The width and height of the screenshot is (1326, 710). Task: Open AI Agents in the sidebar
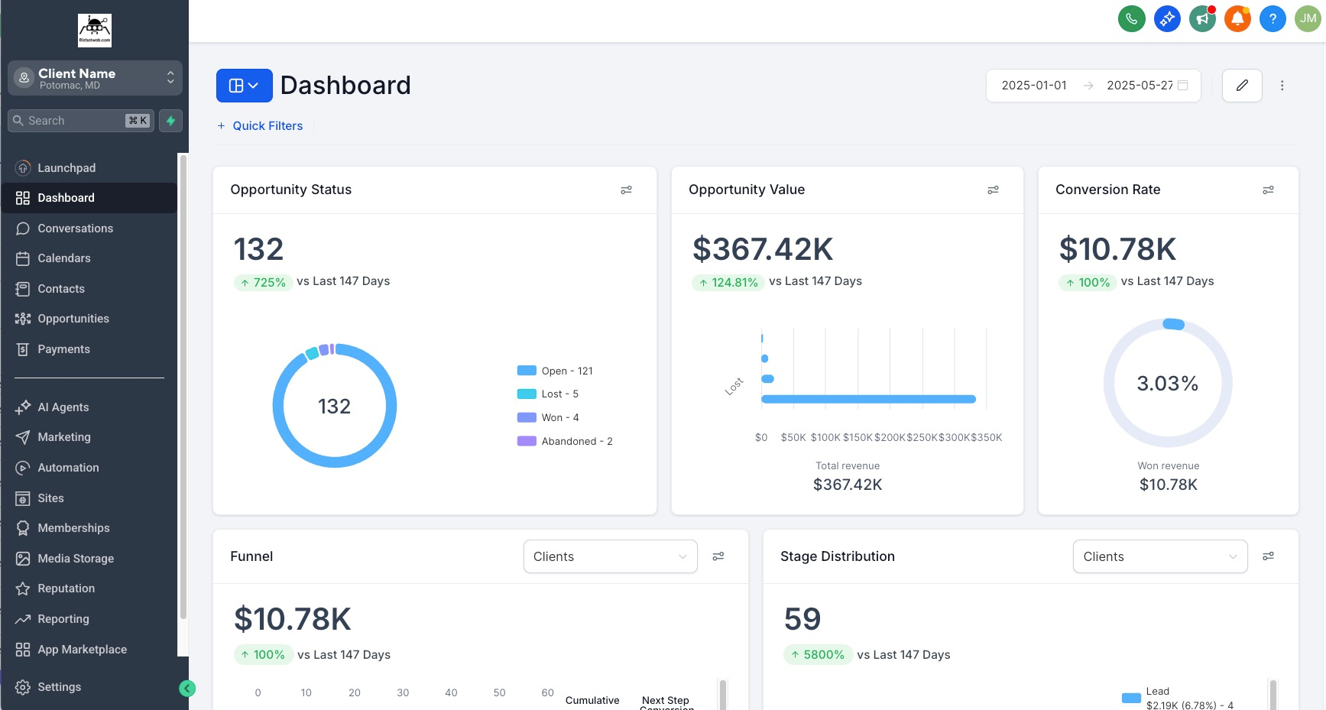(89, 407)
